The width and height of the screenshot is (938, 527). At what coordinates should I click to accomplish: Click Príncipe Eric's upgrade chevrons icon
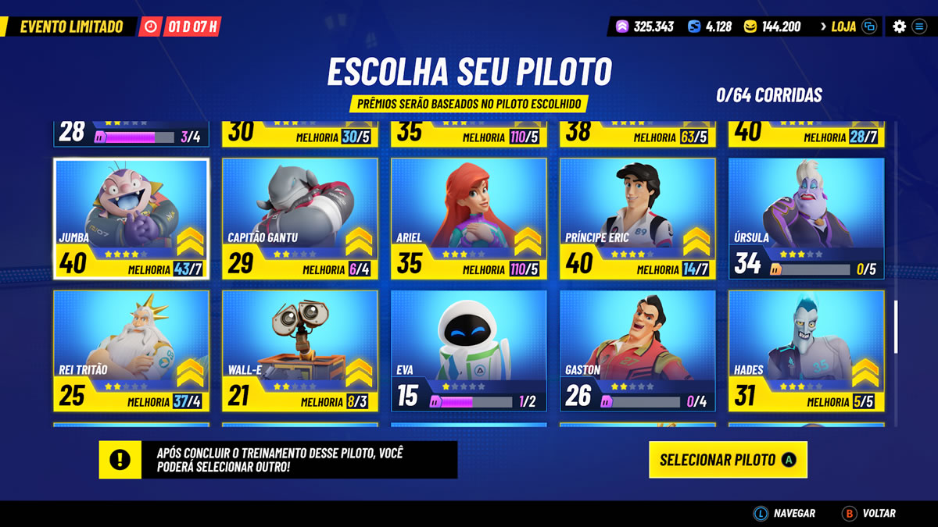click(696, 242)
